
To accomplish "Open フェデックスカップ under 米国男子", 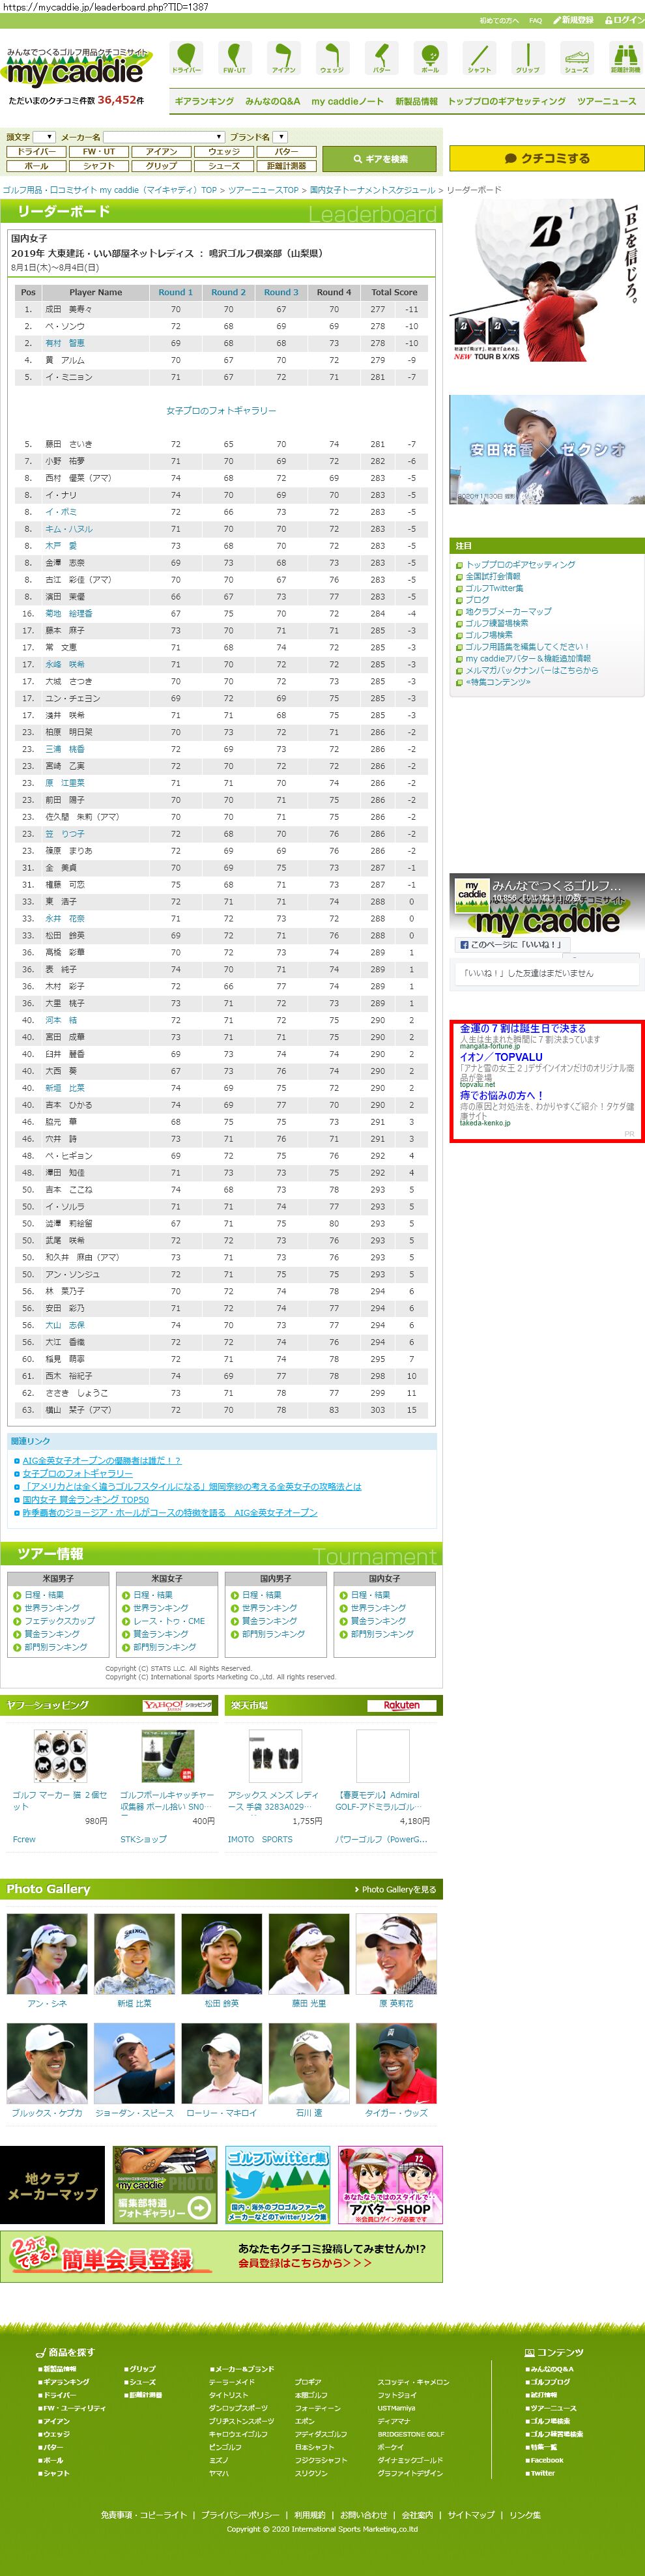I will (60, 1621).
